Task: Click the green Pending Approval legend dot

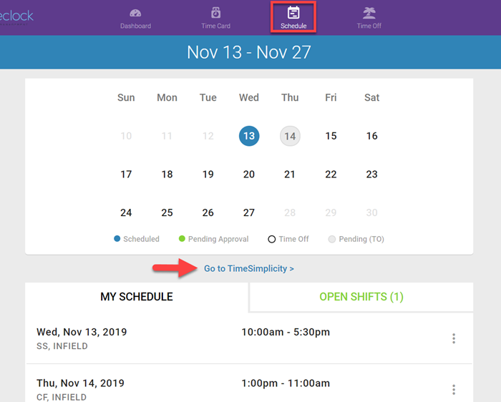Action: point(182,239)
